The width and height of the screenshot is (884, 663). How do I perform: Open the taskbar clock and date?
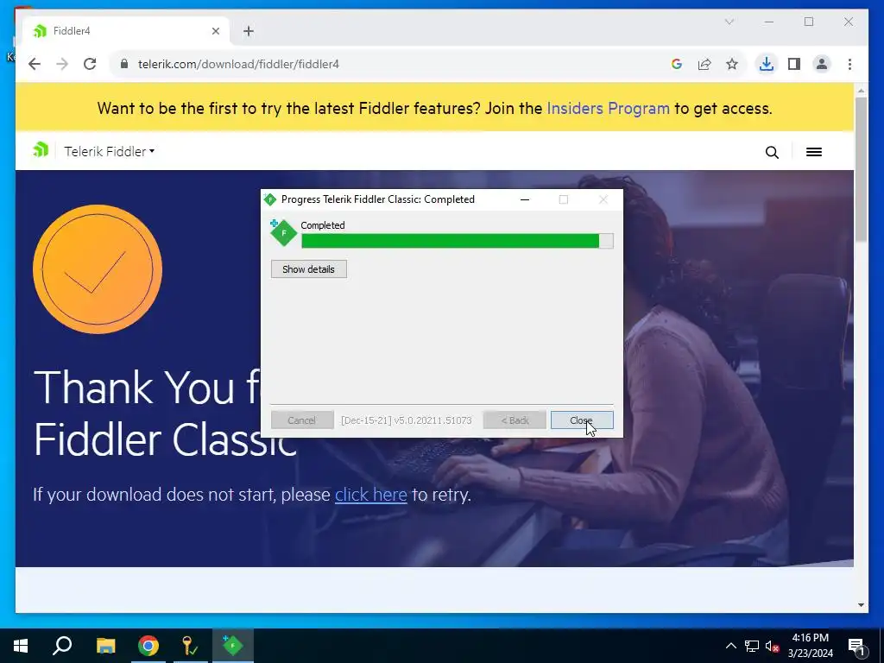coord(810,646)
